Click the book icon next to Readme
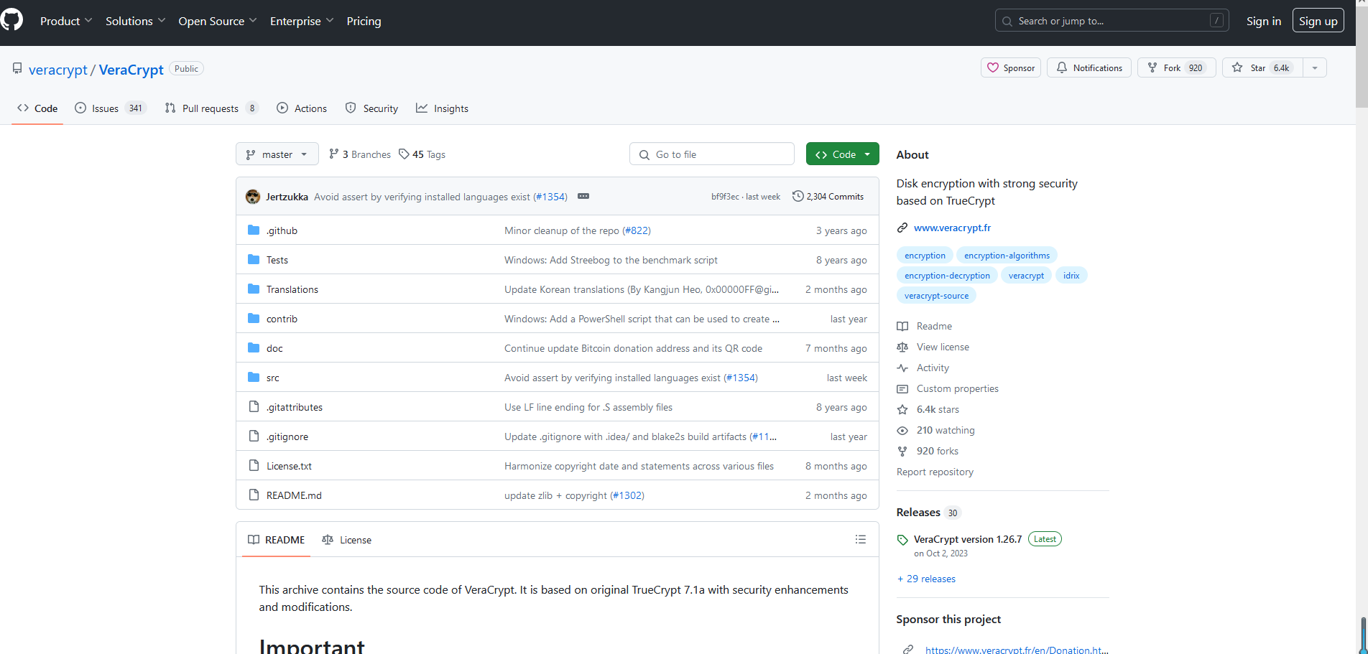This screenshot has width=1368, height=654. point(902,326)
